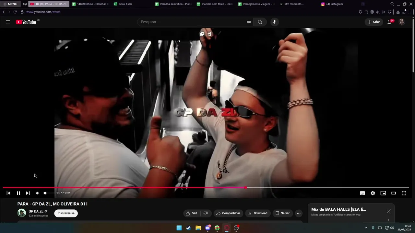This screenshot has height=233, width=415.
Task: Click the pinboard pin icon
Action: pyautogui.click(x=360, y=12)
